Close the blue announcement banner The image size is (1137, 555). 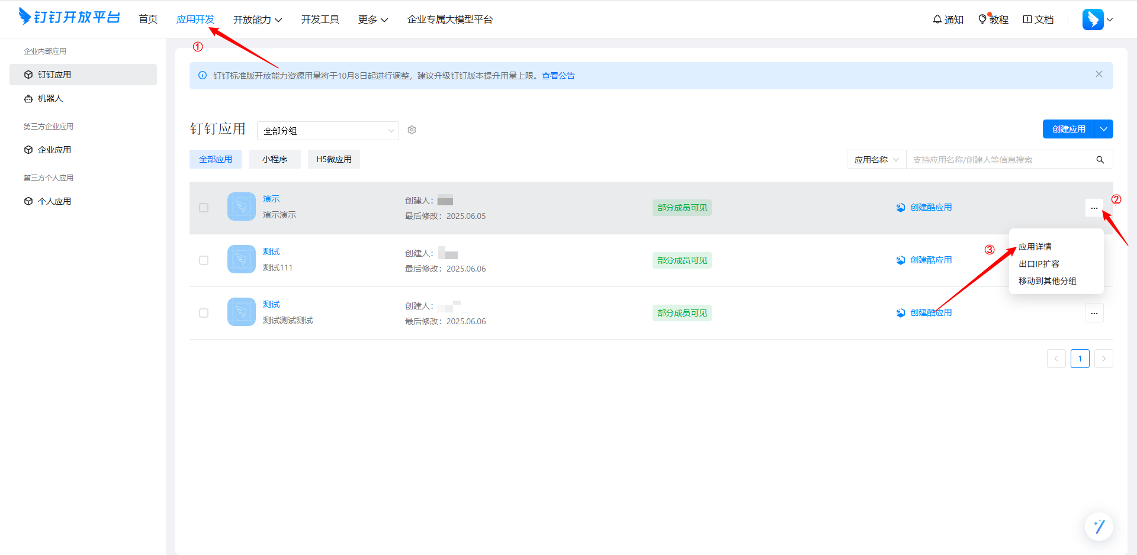coord(1099,74)
